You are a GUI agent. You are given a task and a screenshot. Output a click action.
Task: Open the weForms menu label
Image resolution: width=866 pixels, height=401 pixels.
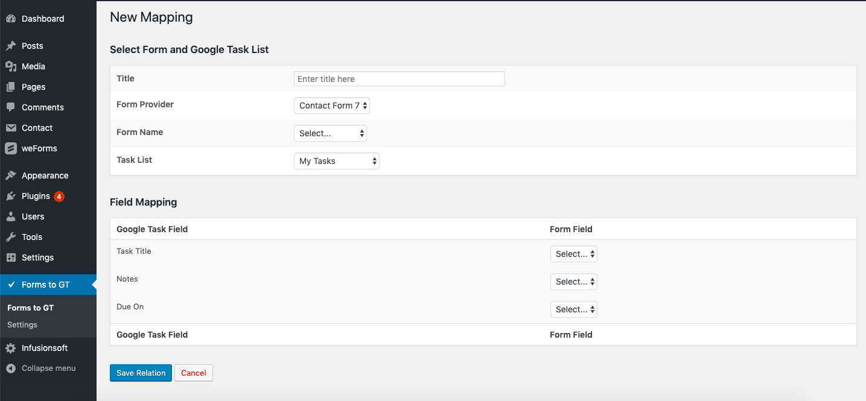click(x=39, y=148)
